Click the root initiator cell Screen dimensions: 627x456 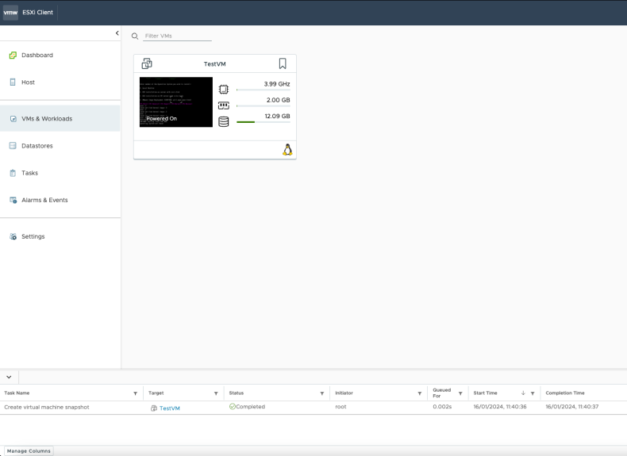point(340,407)
